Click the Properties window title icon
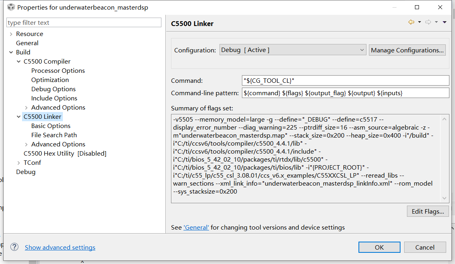The image size is (455, 264). 11,7
